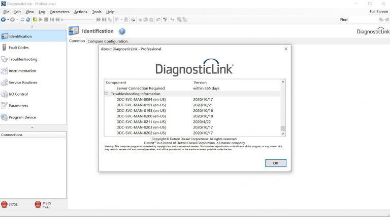Image resolution: width=390 pixels, height=217 pixels.
Task: Click the J1939 red connection indicator
Action: point(38,204)
